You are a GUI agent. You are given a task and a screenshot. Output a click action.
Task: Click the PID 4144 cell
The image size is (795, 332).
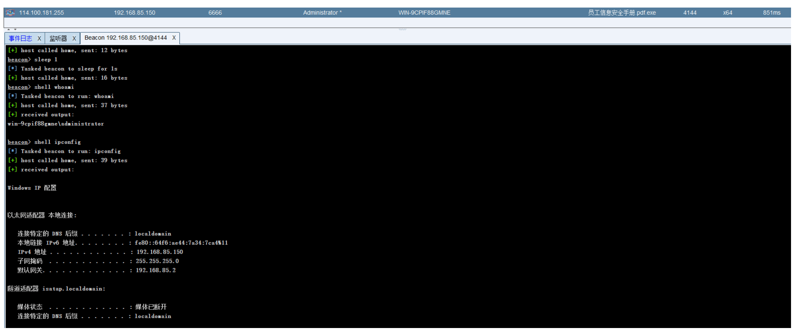(x=690, y=13)
